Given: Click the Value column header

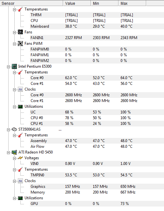Looking at the screenshot, I should click(77, 3).
